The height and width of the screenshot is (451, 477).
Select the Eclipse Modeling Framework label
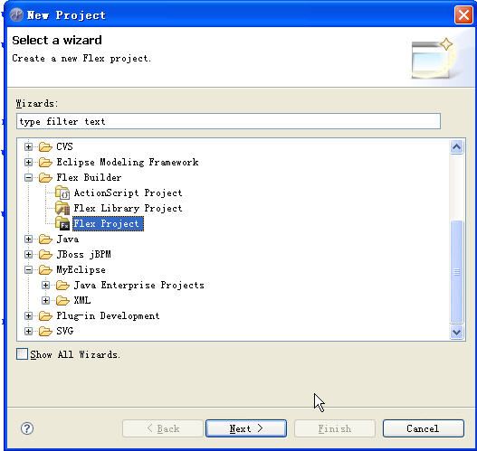(x=128, y=162)
